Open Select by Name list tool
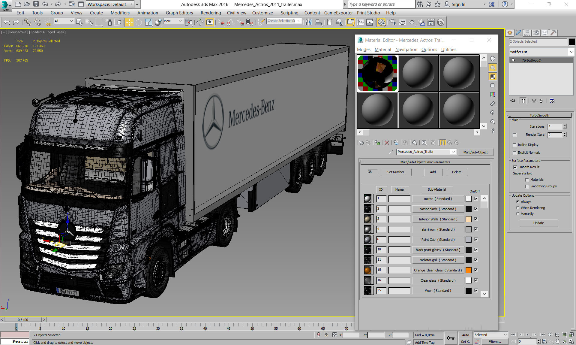Viewport: 576px width, 345px height. coord(89,22)
